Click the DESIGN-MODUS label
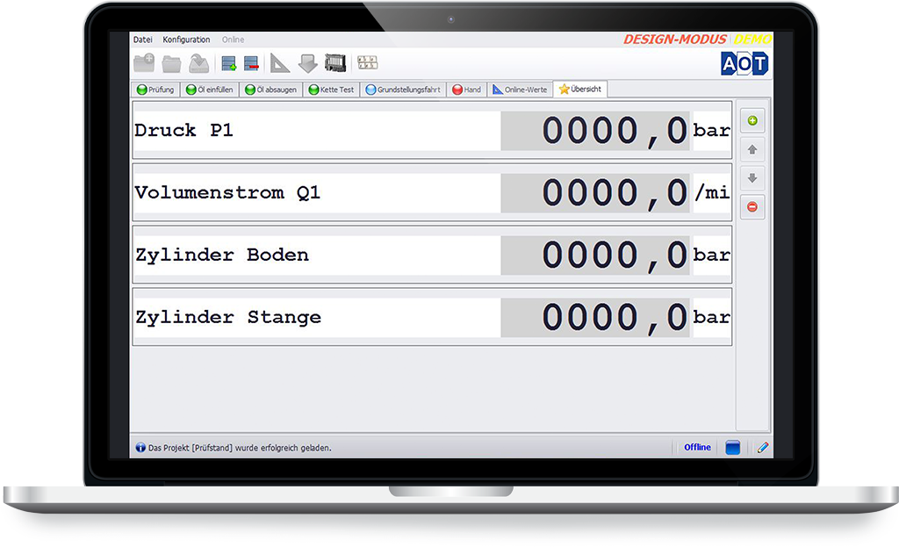The height and width of the screenshot is (547, 899). click(675, 40)
